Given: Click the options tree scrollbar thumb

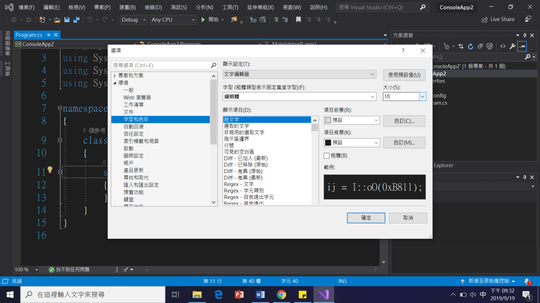Looking at the screenshot, I should [x=214, y=112].
